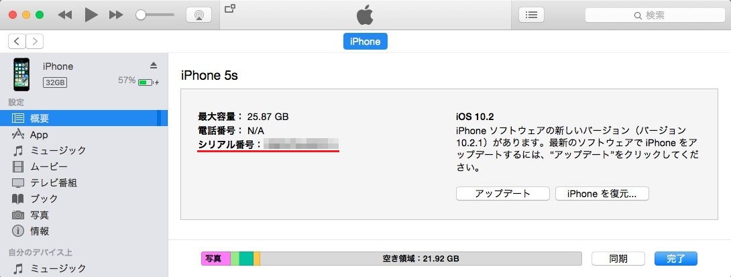Click the iPhone を復元 button
Screen dimensions: 731x277
(x=602, y=194)
